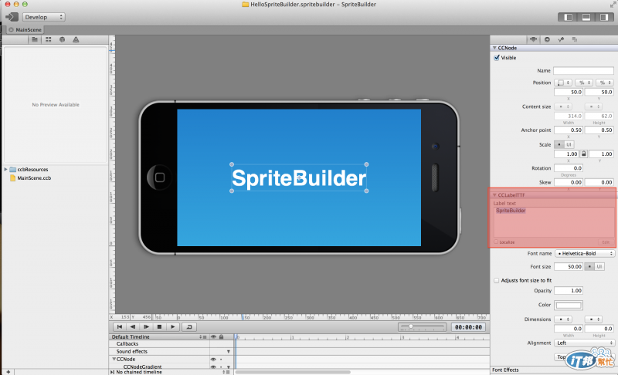The image size is (618, 375).
Task: Open the project file view folder tab
Action: (35, 39)
